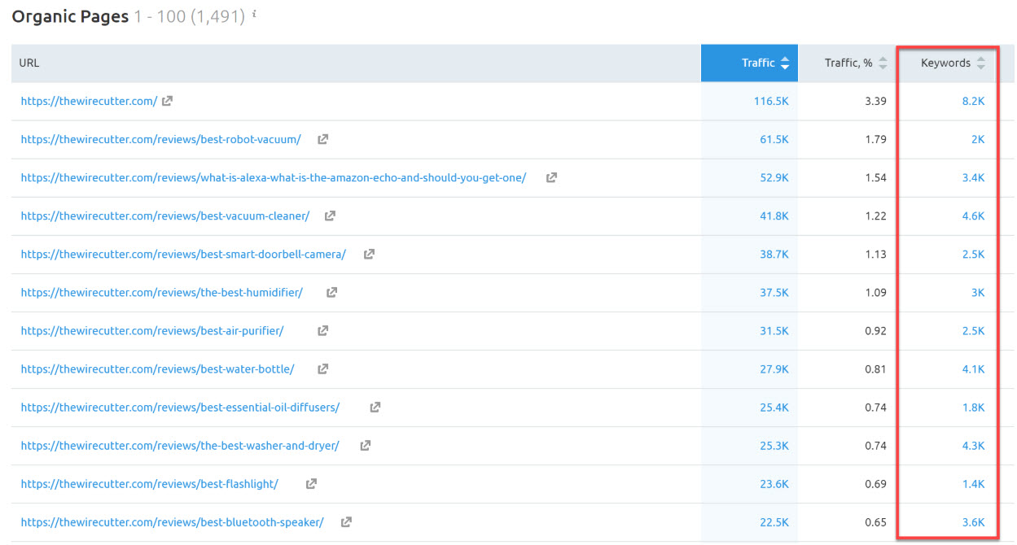This screenshot has width=1017, height=545.
Task: Open external icon next to what-is-alexa URL
Action: tap(551, 178)
